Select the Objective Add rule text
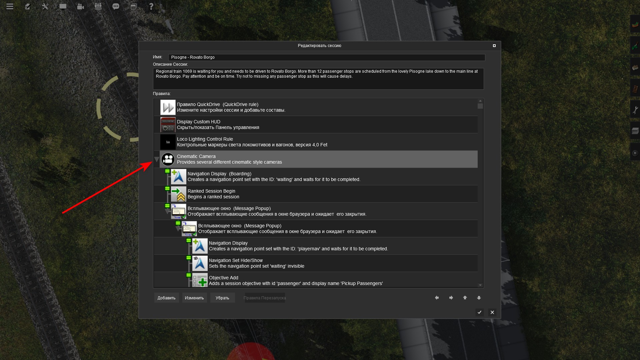Screen dimensions: 640x360 (296, 281)
